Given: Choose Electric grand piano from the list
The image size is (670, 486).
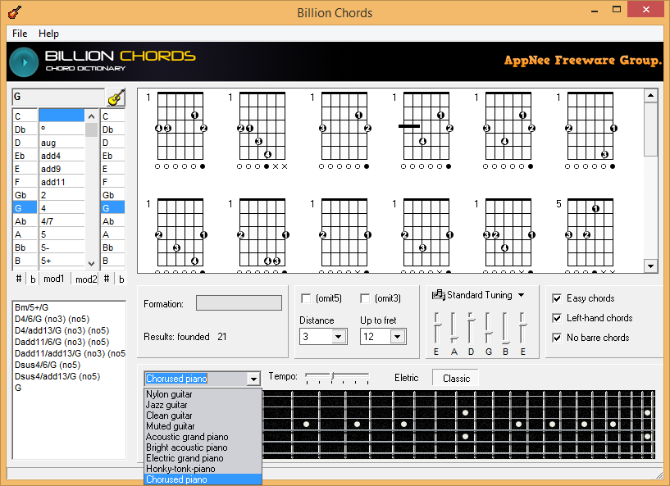Looking at the screenshot, I should [x=203, y=458].
